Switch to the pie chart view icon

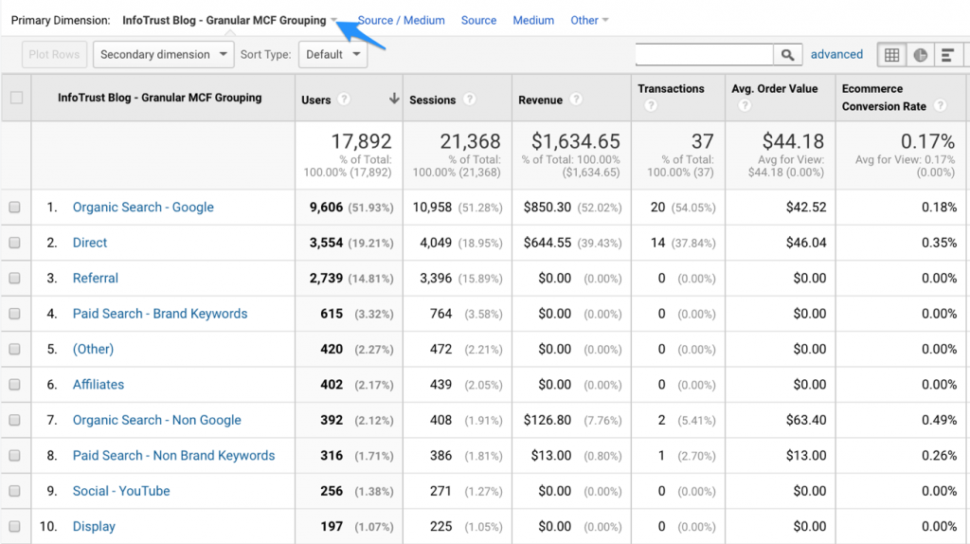tap(920, 55)
